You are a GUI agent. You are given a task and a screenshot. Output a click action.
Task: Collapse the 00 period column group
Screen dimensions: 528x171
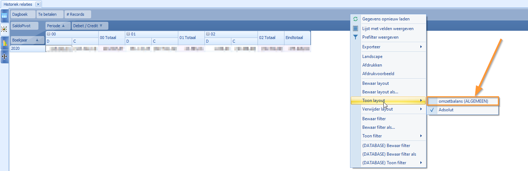(48, 34)
